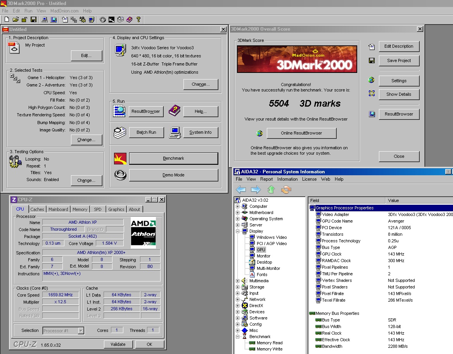The height and width of the screenshot is (354, 453).
Task: Click the Demo Mode button
Action: point(173,175)
